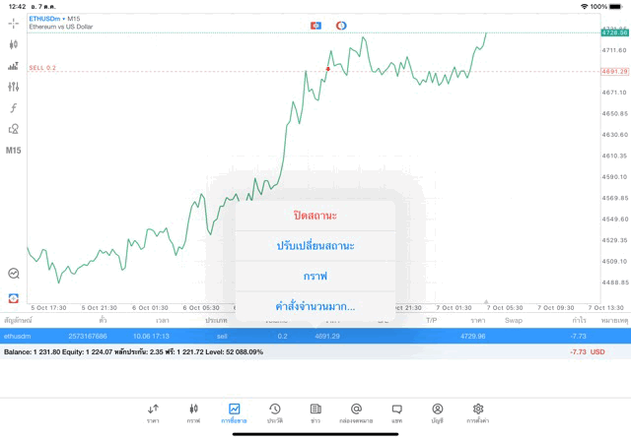This screenshot has height=440, width=631.
Task: Tap the trade panel icon at bottom-left of chart
Action: pyautogui.click(x=14, y=296)
